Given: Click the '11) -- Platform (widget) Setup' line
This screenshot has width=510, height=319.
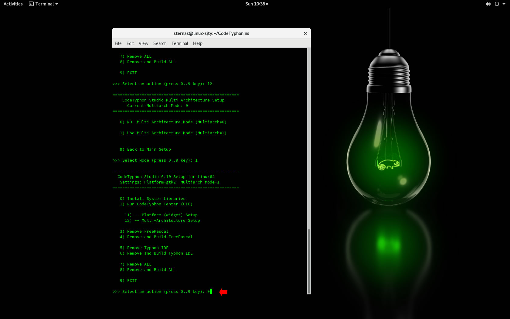Looking at the screenshot, I should coord(161,215).
